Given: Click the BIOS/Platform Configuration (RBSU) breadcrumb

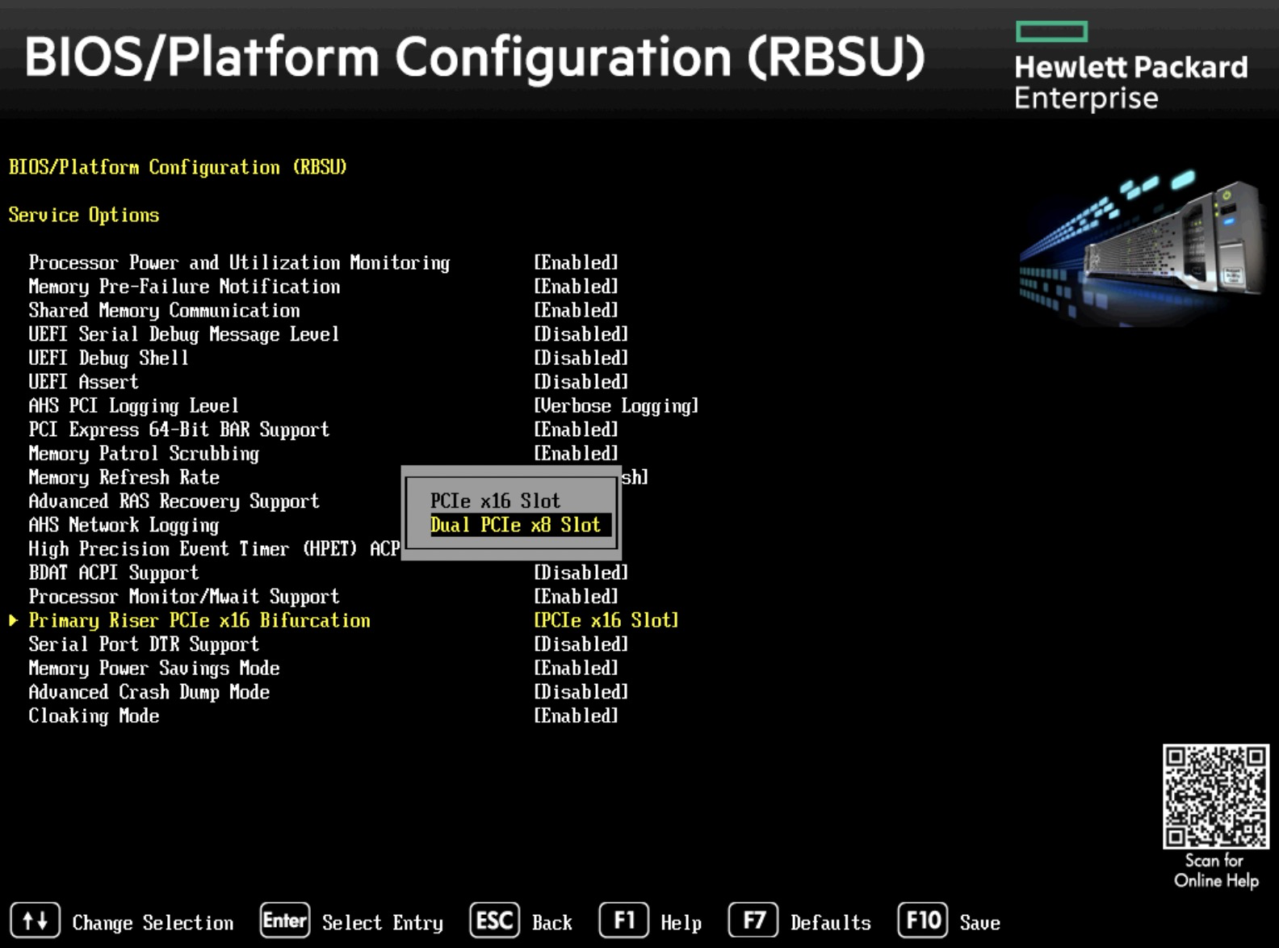Looking at the screenshot, I should [178, 167].
